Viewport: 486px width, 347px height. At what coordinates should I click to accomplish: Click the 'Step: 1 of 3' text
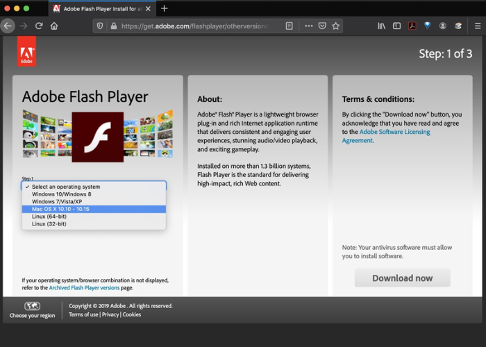tap(446, 54)
